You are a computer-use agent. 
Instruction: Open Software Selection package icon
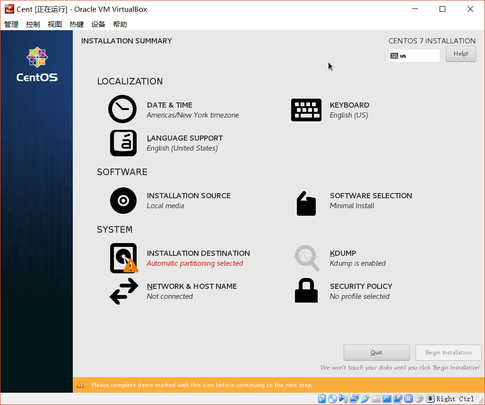(x=306, y=203)
